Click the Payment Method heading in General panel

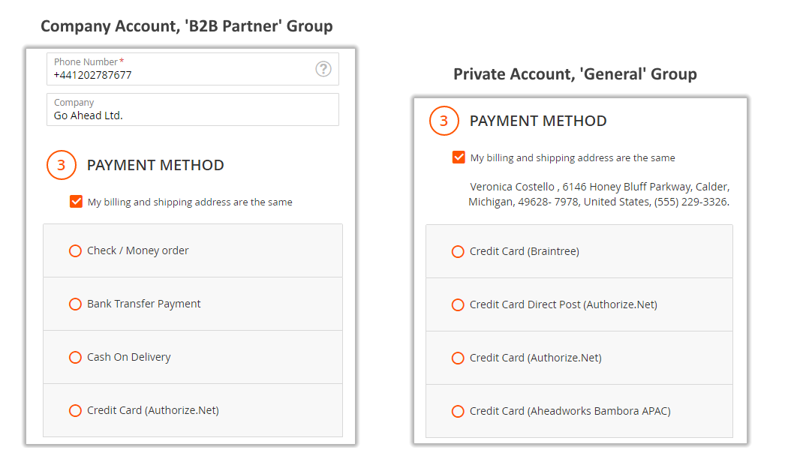pyautogui.click(x=537, y=121)
